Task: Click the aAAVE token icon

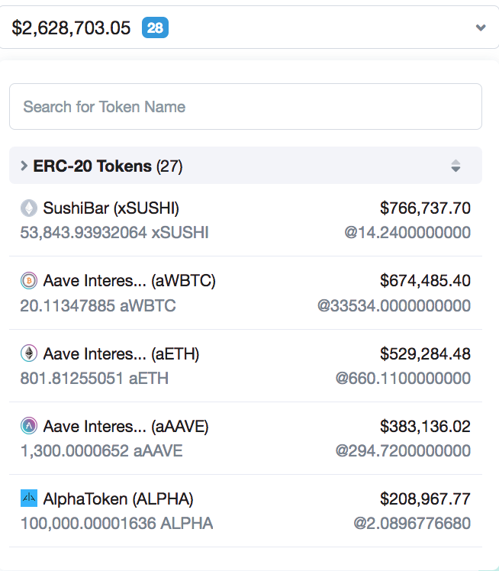Action: tap(29, 426)
